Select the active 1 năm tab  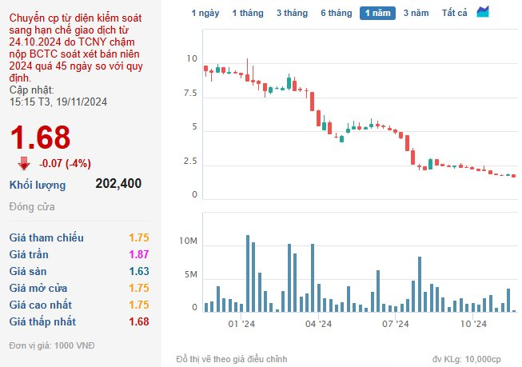[x=377, y=13]
